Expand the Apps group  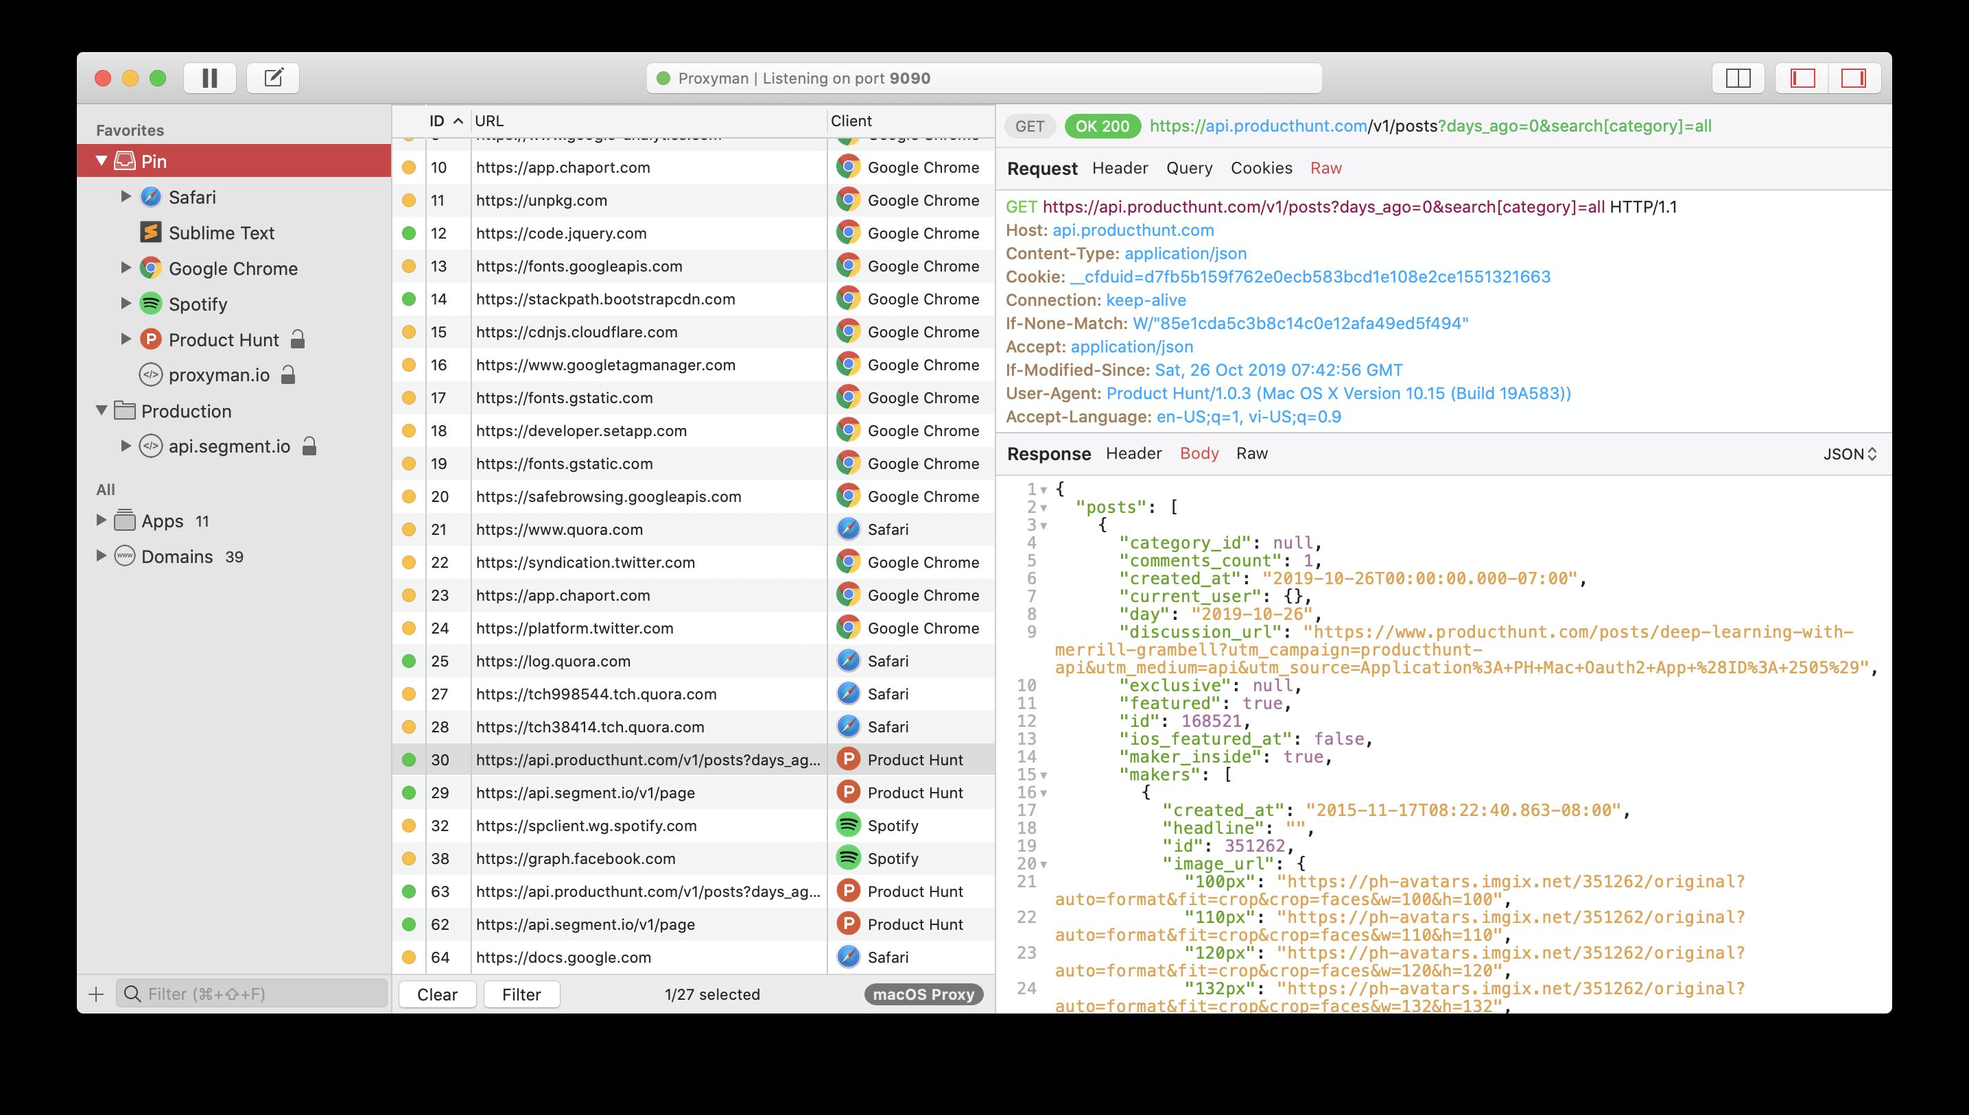click(101, 520)
